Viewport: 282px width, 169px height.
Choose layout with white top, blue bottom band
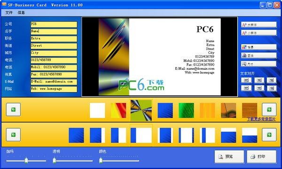pyautogui.click(x=250, y=135)
